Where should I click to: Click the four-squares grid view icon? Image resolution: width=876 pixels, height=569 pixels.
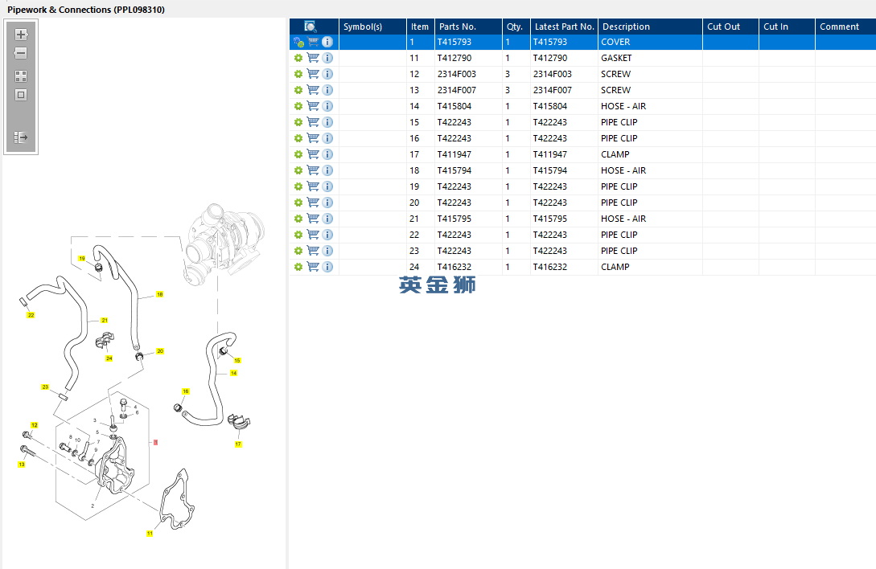coord(21,76)
